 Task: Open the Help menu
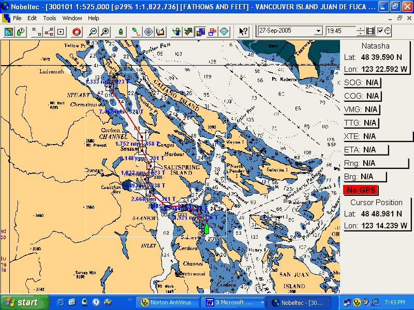[94, 18]
